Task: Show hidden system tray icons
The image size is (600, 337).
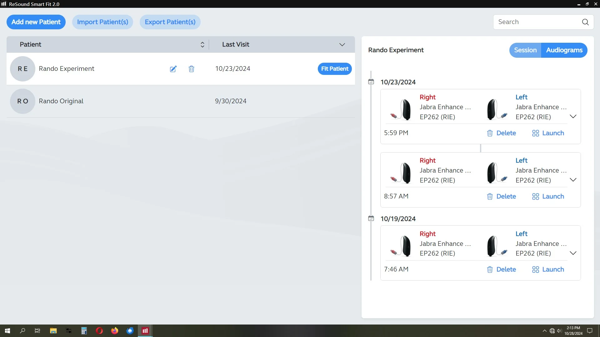Action: coord(544,331)
